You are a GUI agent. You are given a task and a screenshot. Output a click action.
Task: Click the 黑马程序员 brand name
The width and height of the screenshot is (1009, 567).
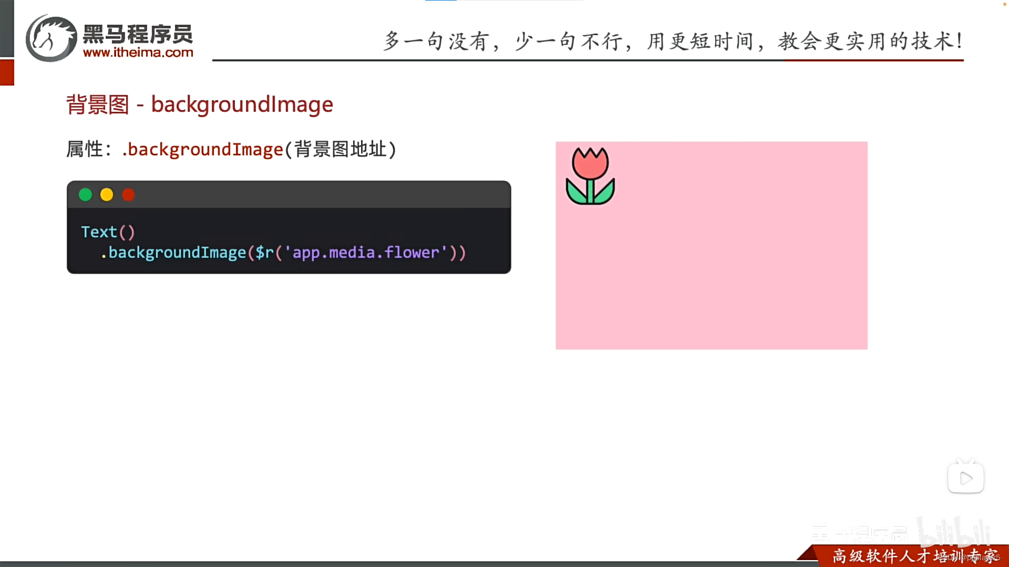coord(138,35)
